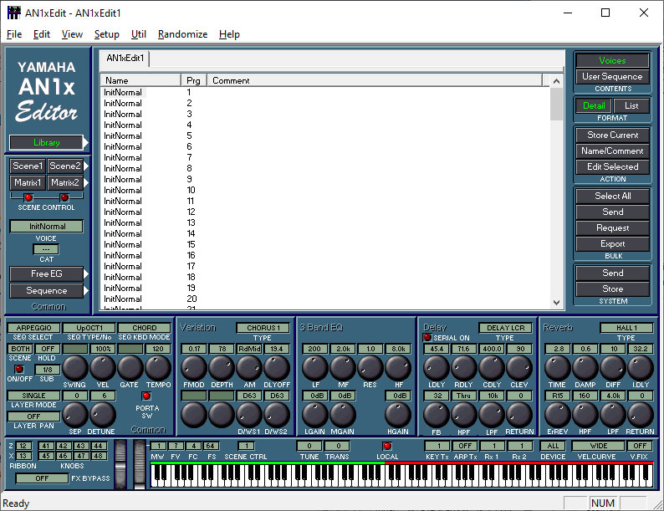Click the RES knob in 3 Band EQ
Viewport: 664px width, 511px height.
[370, 367]
